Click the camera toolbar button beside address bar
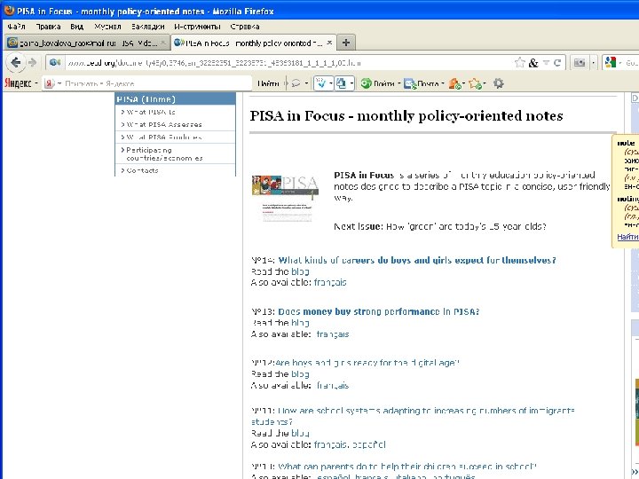 (579, 63)
